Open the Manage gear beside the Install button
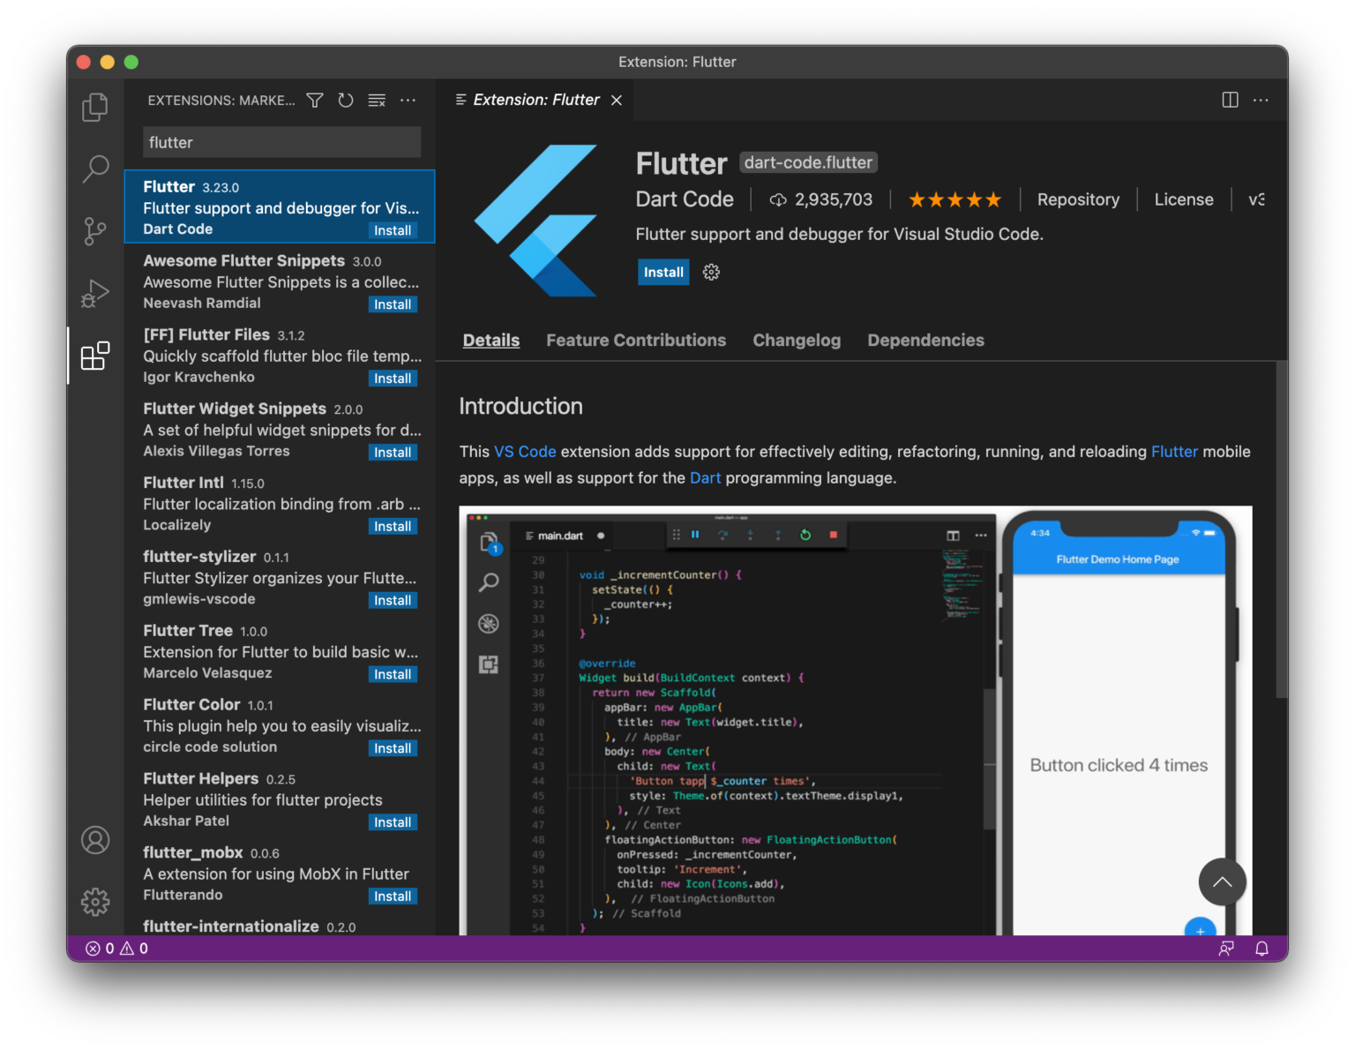 tap(711, 272)
